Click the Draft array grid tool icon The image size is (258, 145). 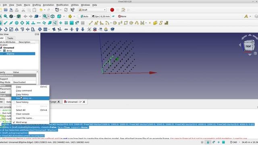click(45, 29)
